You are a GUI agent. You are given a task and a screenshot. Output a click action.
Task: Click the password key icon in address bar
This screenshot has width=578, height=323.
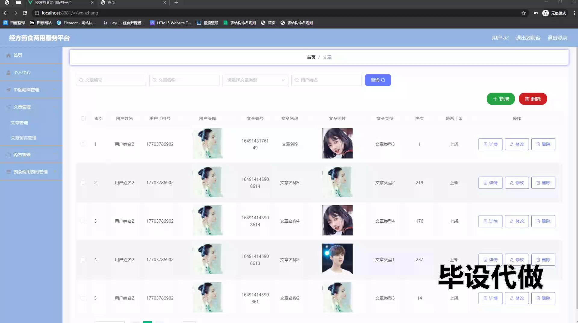pyautogui.click(x=536, y=13)
